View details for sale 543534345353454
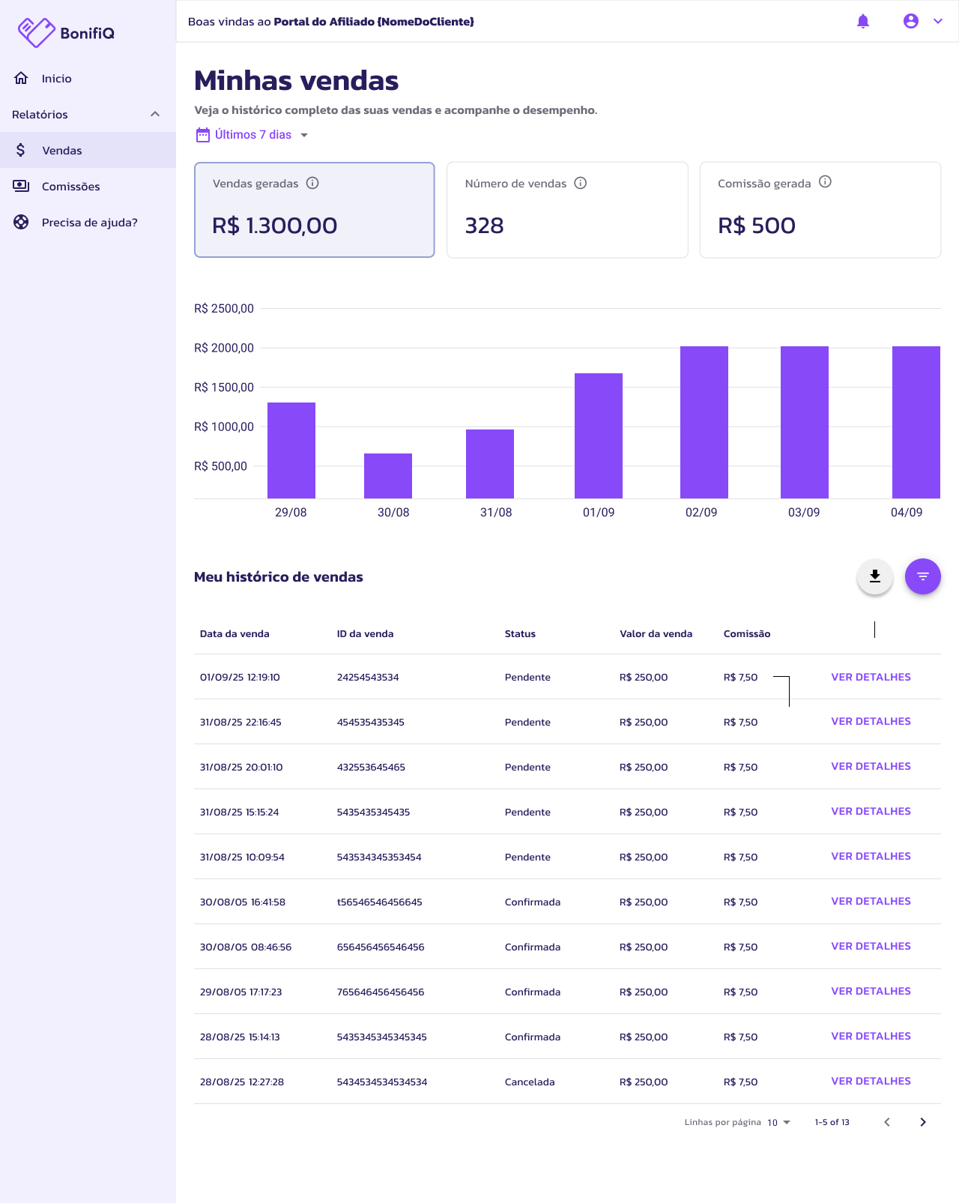Viewport: 959px width, 1203px height. (871, 856)
